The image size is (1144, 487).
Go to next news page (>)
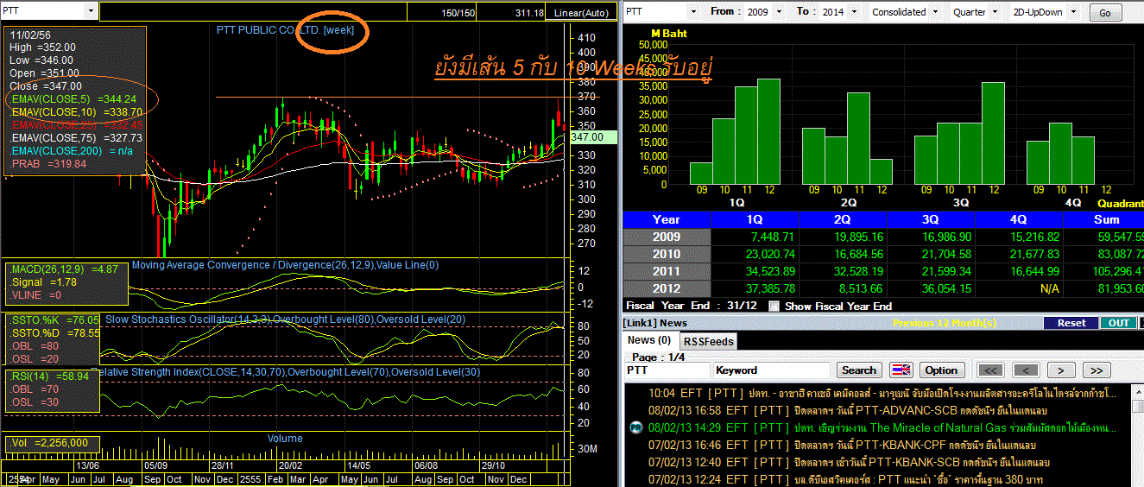1060,370
